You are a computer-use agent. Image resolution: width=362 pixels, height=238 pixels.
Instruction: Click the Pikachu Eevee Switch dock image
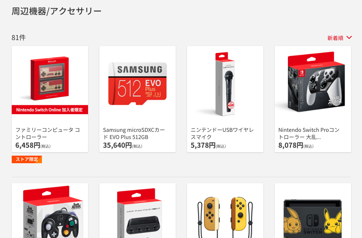(312, 218)
